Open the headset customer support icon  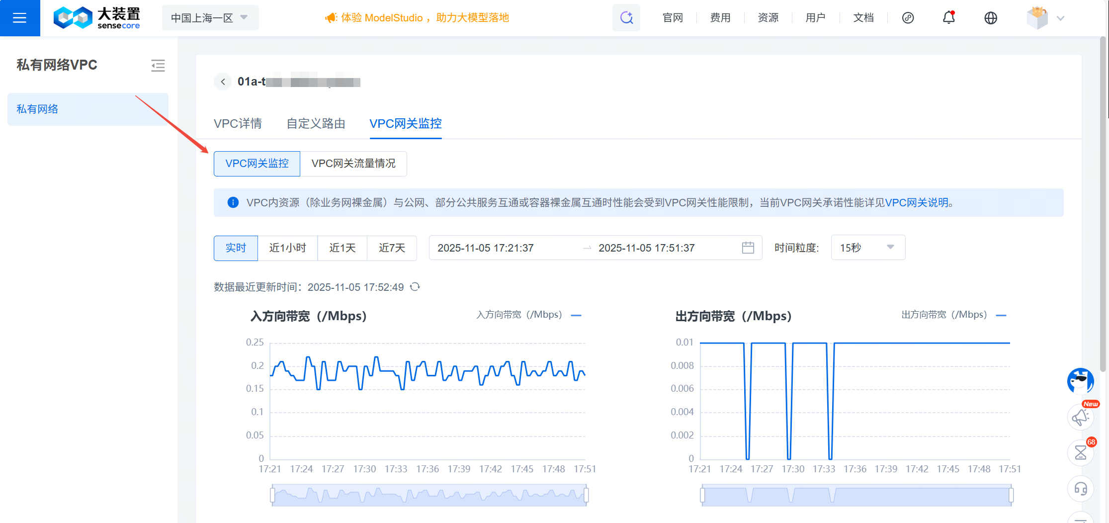pyautogui.click(x=1080, y=489)
